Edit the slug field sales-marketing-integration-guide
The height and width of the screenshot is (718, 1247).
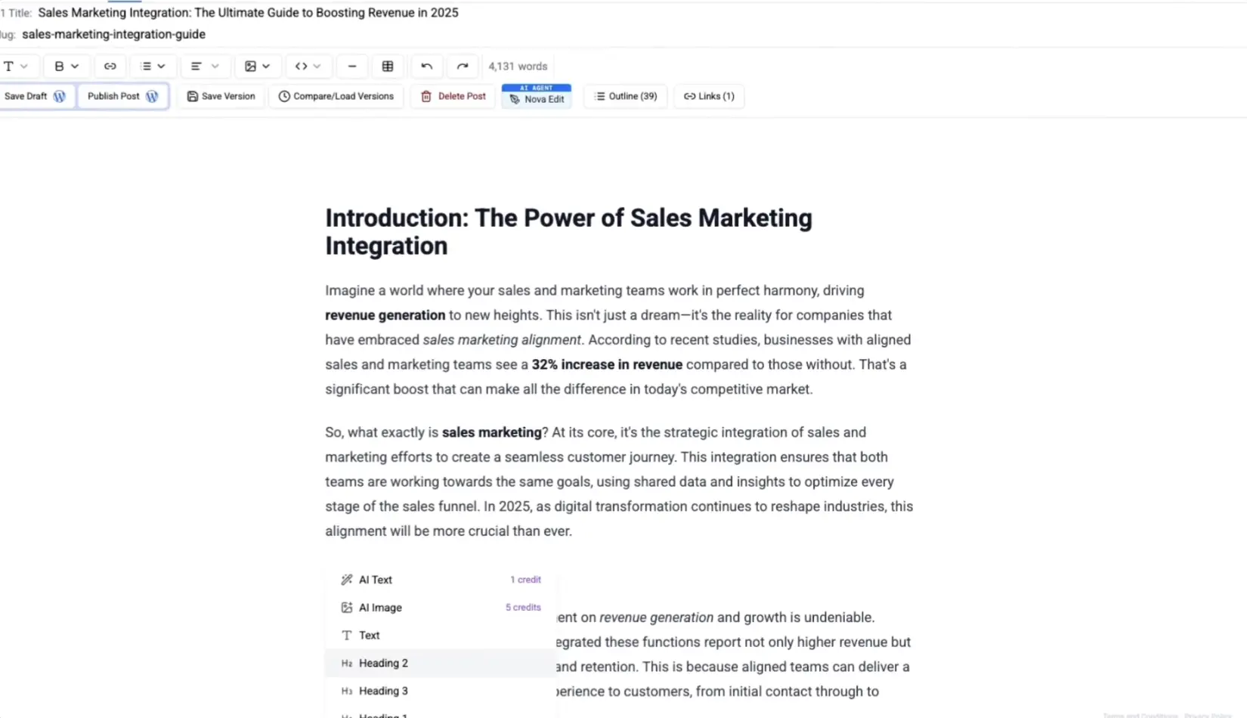coord(114,34)
